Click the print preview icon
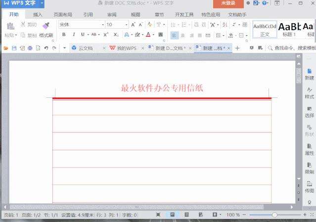Image resolution: width=316 pixels, height=222 pixels. point(38,48)
